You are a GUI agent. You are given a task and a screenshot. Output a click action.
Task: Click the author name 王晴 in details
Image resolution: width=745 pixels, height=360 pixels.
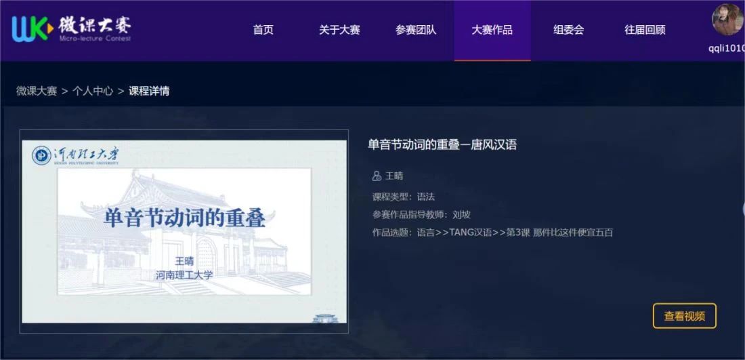(x=394, y=176)
